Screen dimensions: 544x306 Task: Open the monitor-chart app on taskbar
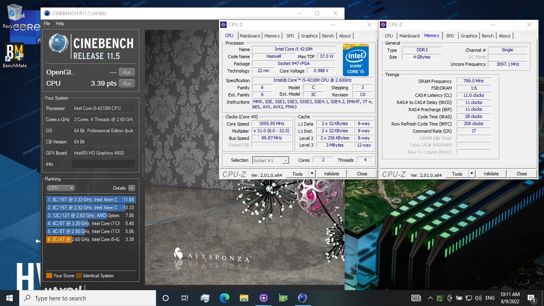[205, 298]
